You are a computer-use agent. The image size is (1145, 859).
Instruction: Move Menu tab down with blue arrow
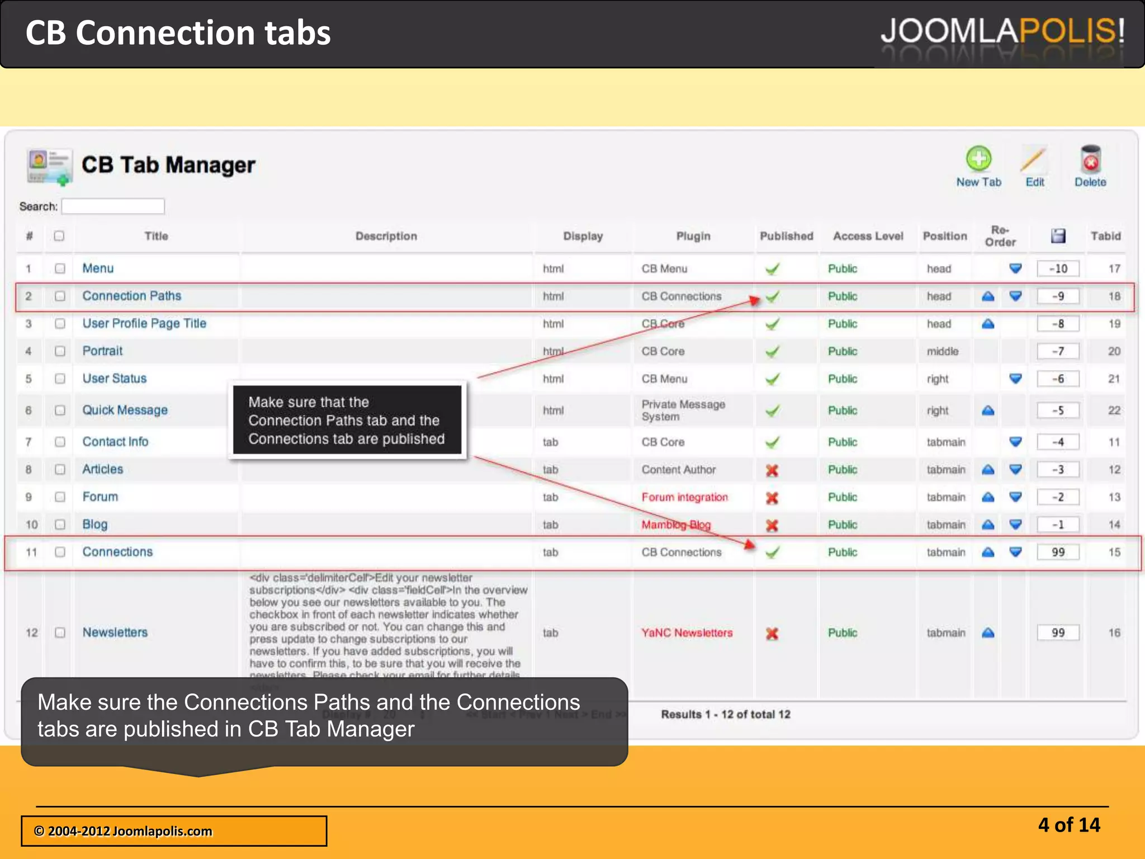[1016, 268]
